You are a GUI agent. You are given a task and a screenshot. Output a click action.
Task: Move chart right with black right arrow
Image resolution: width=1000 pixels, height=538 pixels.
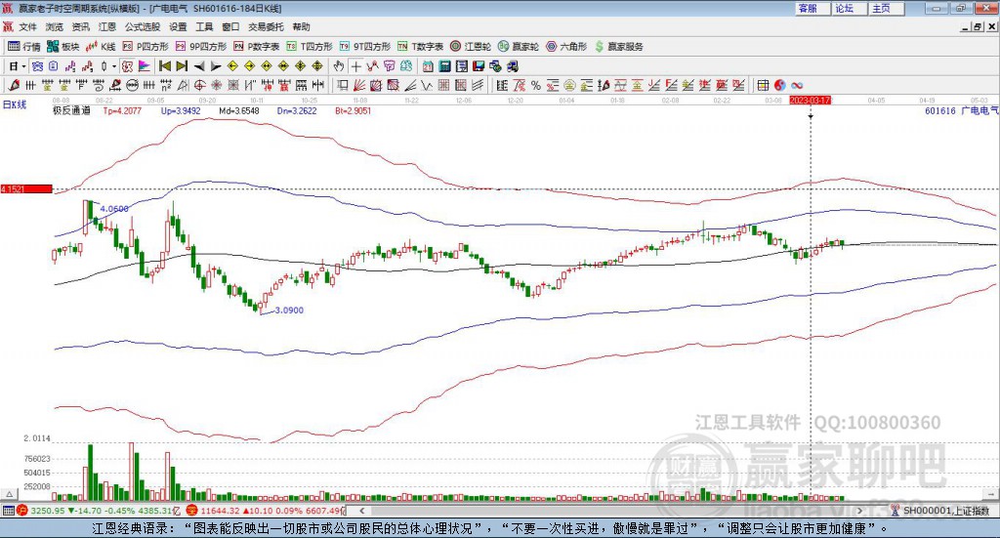[x=216, y=65]
